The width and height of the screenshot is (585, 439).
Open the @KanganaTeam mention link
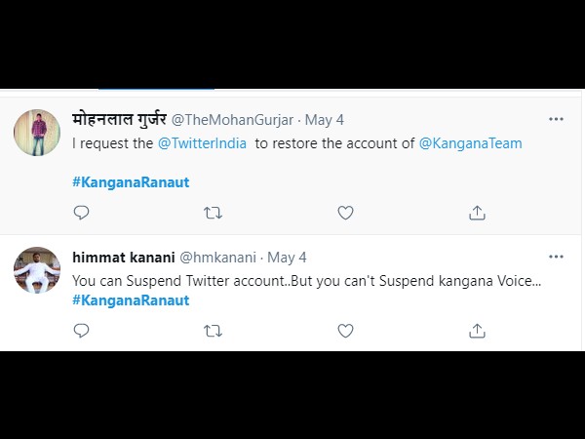[470, 143]
